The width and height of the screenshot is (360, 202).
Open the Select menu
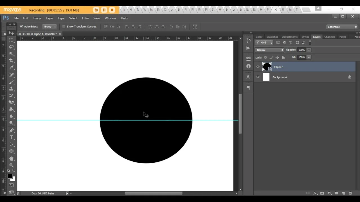(x=73, y=18)
